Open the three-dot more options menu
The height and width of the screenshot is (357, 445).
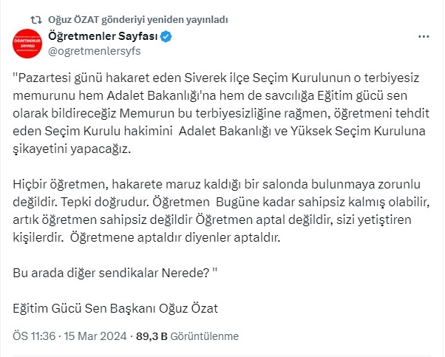[x=424, y=37]
